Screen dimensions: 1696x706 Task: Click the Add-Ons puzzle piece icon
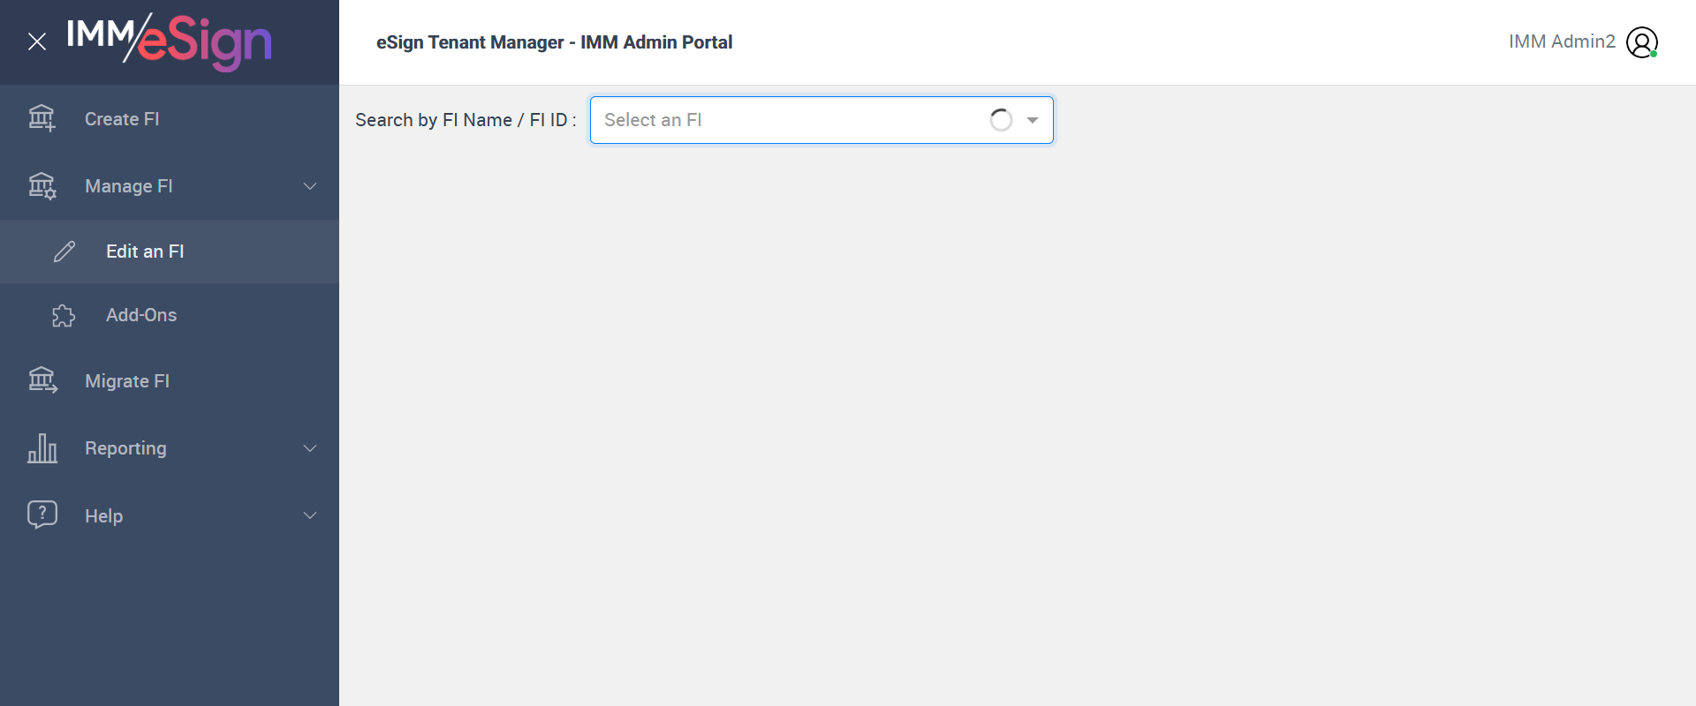[x=64, y=315]
